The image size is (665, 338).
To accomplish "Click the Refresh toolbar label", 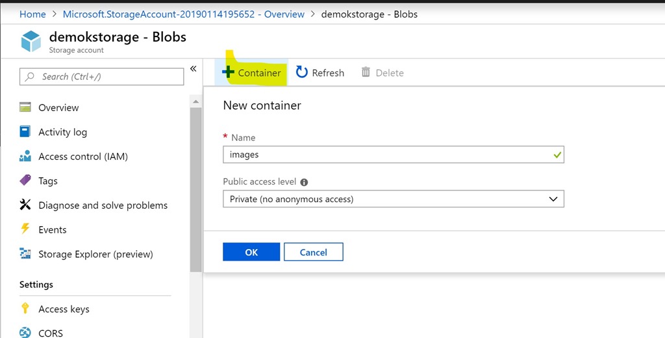I will pyautogui.click(x=328, y=73).
